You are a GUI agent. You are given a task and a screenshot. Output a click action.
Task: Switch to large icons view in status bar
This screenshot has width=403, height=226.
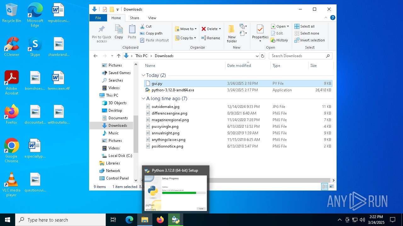click(x=331, y=186)
